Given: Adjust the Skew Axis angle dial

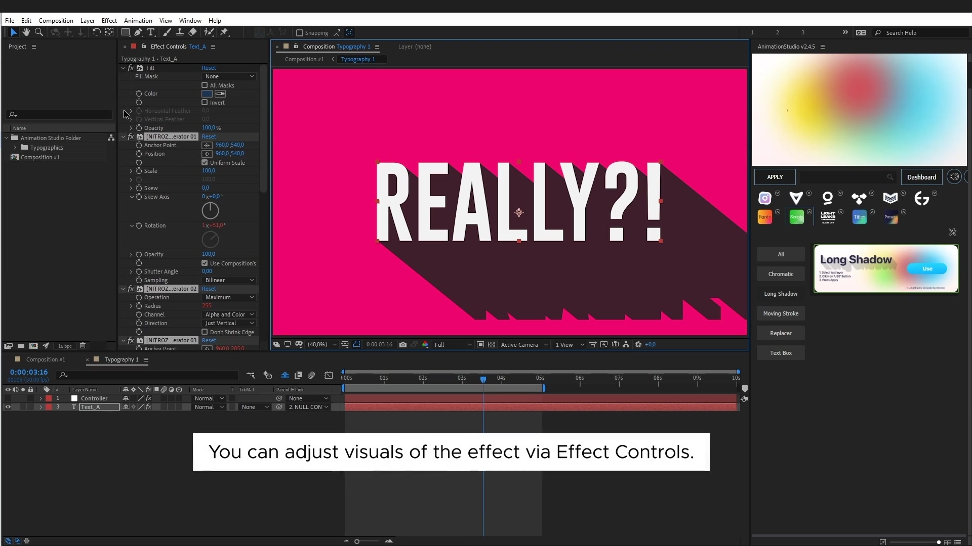Looking at the screenshot, I should 210,210.
